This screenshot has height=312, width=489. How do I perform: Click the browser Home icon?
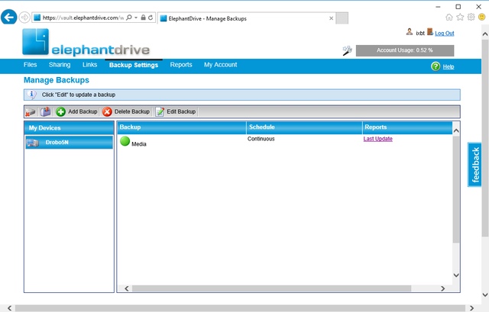click(x=449, y=17)
